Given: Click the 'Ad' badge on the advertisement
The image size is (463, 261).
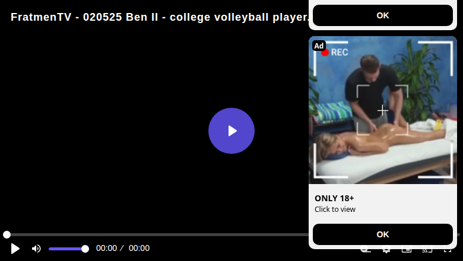Looking at the screenshot, I should 319,46.
